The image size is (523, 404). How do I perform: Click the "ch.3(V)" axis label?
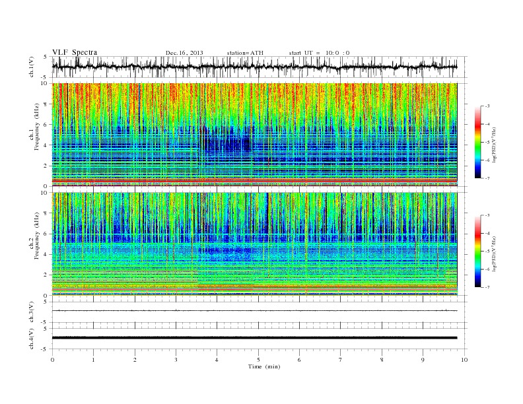coord(32,312)
